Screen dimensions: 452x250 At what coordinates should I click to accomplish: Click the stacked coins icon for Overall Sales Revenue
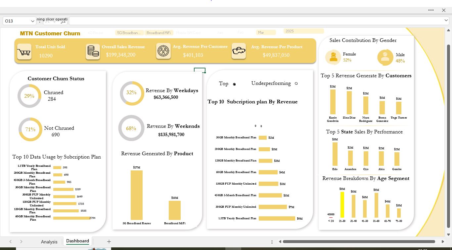[x=93, y=52]
